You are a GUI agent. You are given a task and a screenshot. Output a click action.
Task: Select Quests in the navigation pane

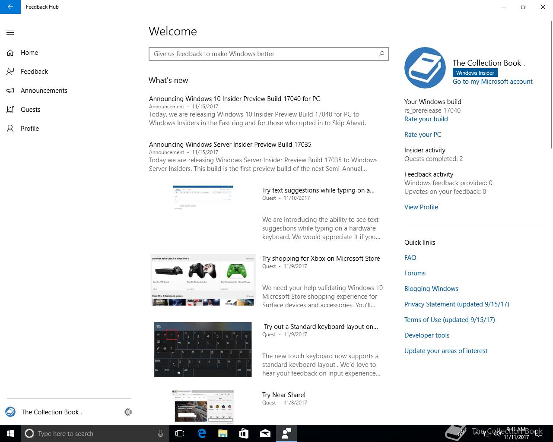coord(31,110)
